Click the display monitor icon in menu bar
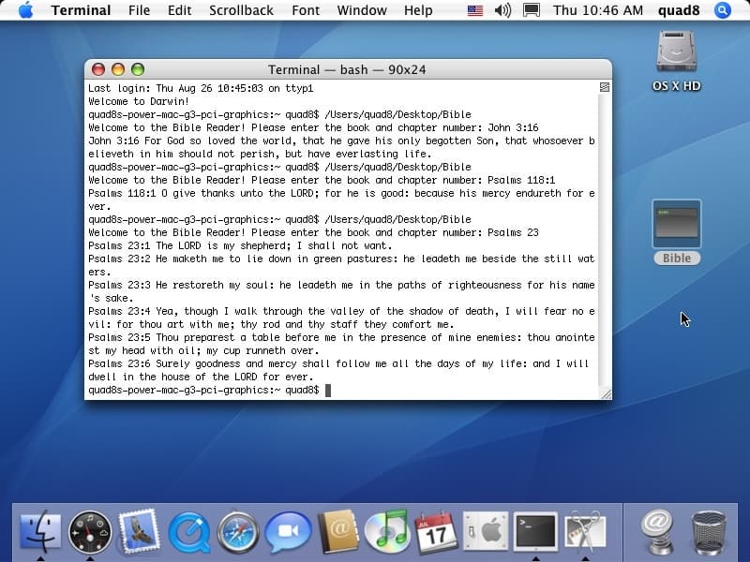 point(531,10)
